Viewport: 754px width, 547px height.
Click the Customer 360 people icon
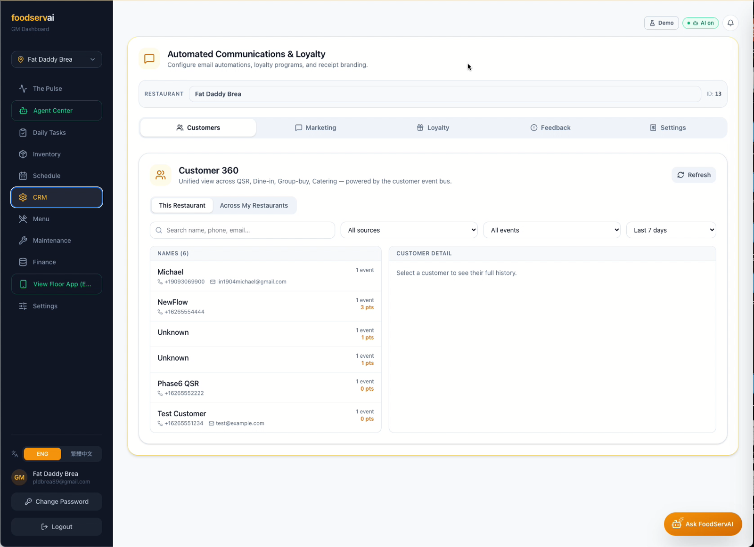tap(161, 175)
